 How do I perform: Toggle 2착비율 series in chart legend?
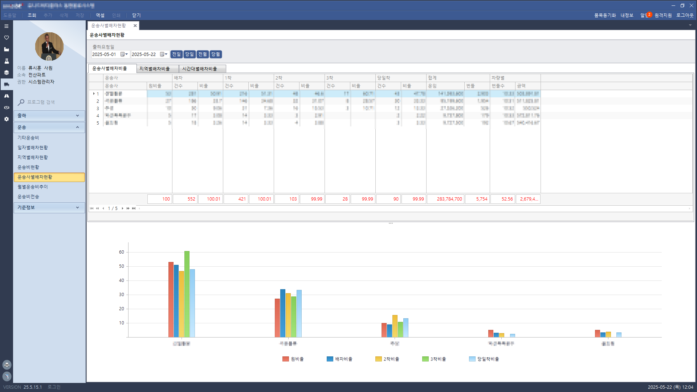(x=387, y=359)
